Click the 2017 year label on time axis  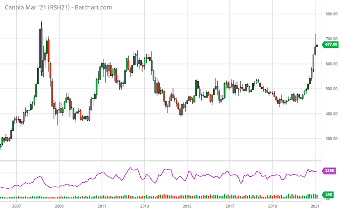pyautogui.click(x=229, y=205)
